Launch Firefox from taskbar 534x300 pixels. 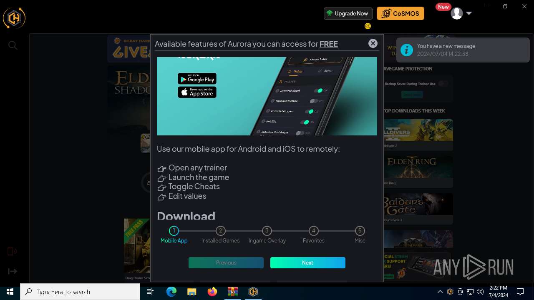212,292
